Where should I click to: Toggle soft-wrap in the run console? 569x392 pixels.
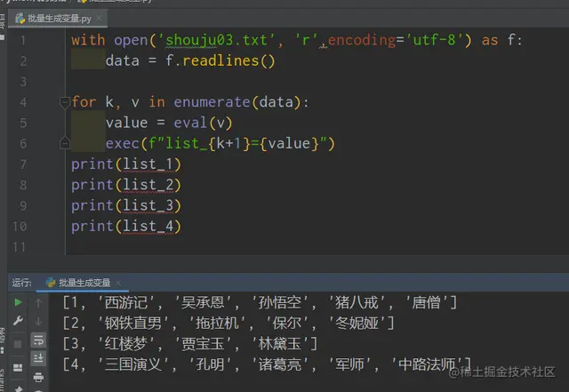coord(38,340)
